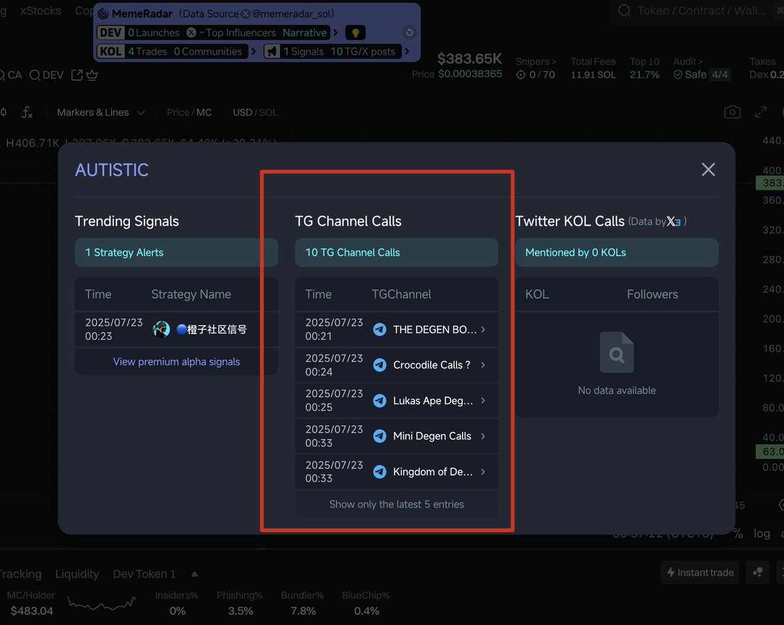The height and width of the screenshot is (625, 784).
Task: Click 4 Trades in MemeRadar bar
Action: point(148,52)
